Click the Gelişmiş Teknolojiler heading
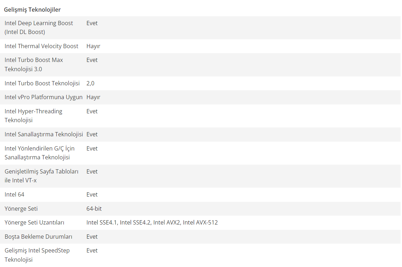Image resolution: width=402 pixels, height=267 pixels. coord(32,10)
